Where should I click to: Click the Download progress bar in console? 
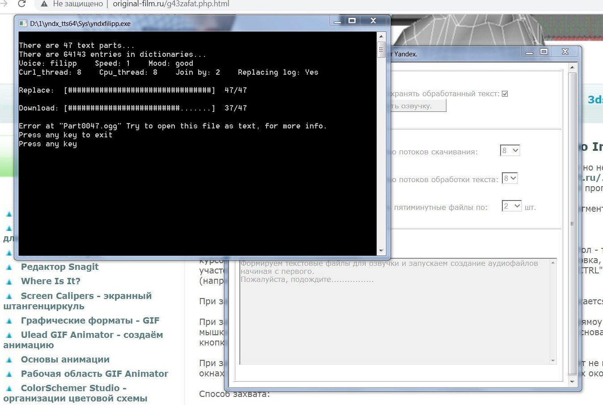pos(140,108)
